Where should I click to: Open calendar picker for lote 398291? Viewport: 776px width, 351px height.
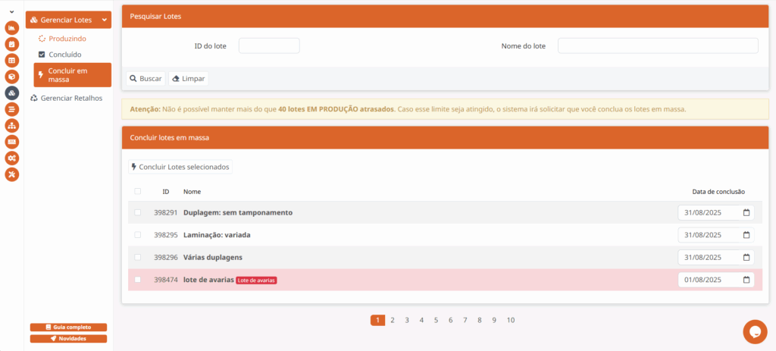(x=746, y=213)
